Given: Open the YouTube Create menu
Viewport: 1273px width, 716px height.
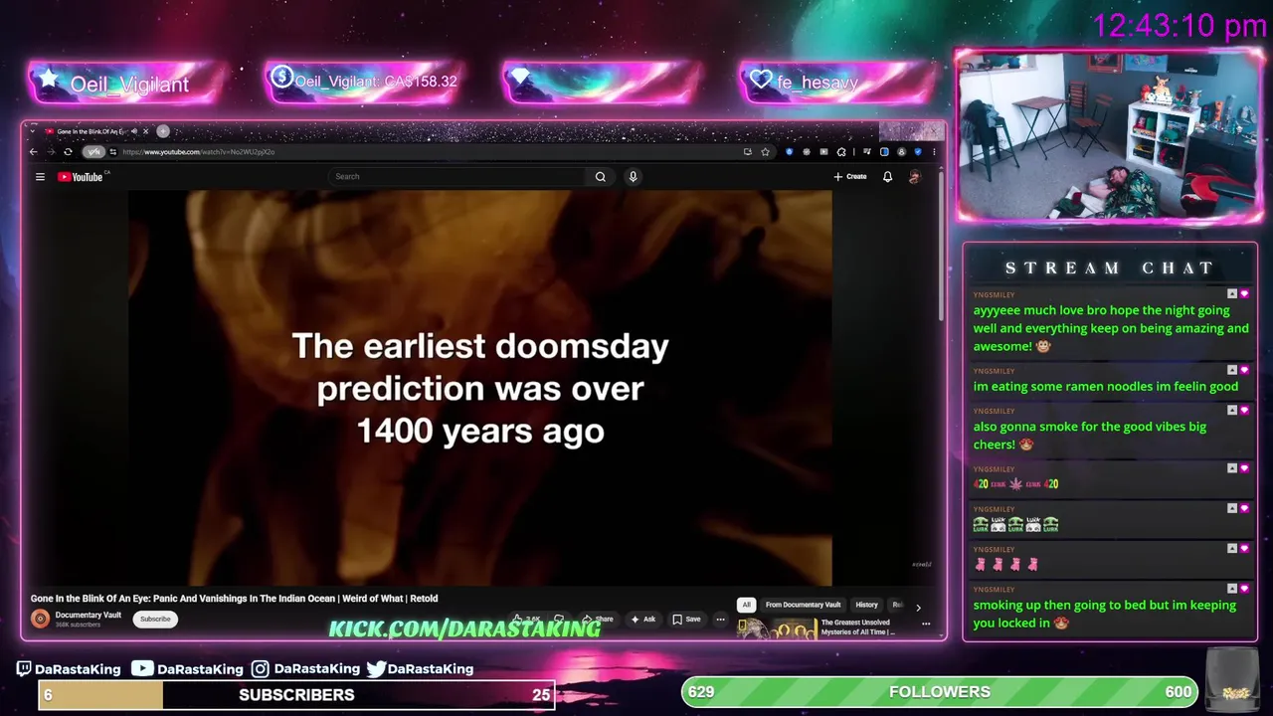Looking at the screenshot, I should [x=850, y=176].
